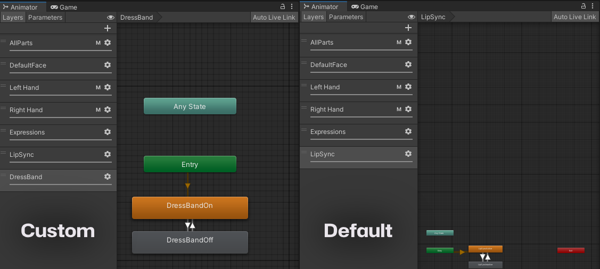Click gear icon of Custom panel's AllParts layer
600x269 pixels.
(x=108, y=43)
